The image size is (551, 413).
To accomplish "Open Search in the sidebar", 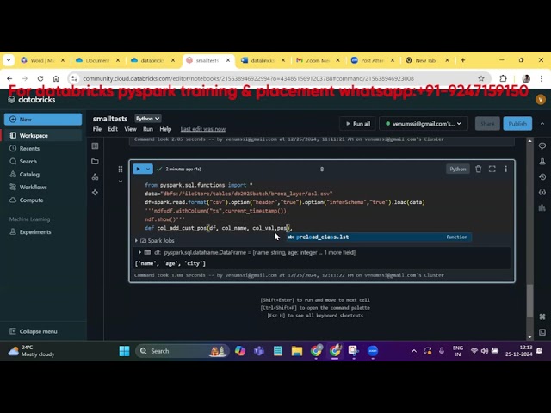I will [43, 161].
